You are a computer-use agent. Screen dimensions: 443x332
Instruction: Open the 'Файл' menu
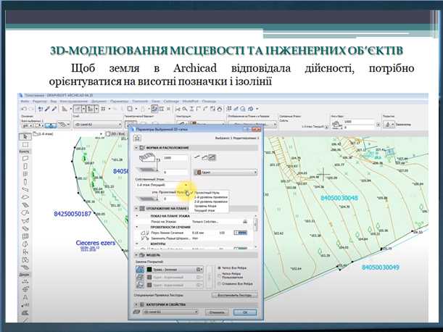pyautogui.click(x=25, y=101)
